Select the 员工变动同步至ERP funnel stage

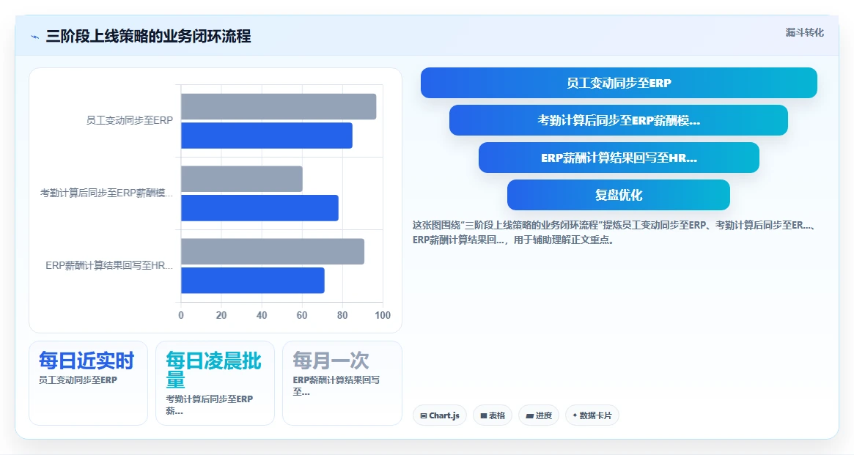(619, 83)
